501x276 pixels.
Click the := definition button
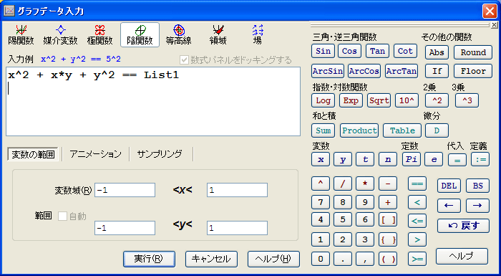pyautogui.click(x=480, y=159)
